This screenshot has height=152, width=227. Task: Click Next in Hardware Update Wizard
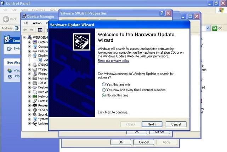(152, 124)
